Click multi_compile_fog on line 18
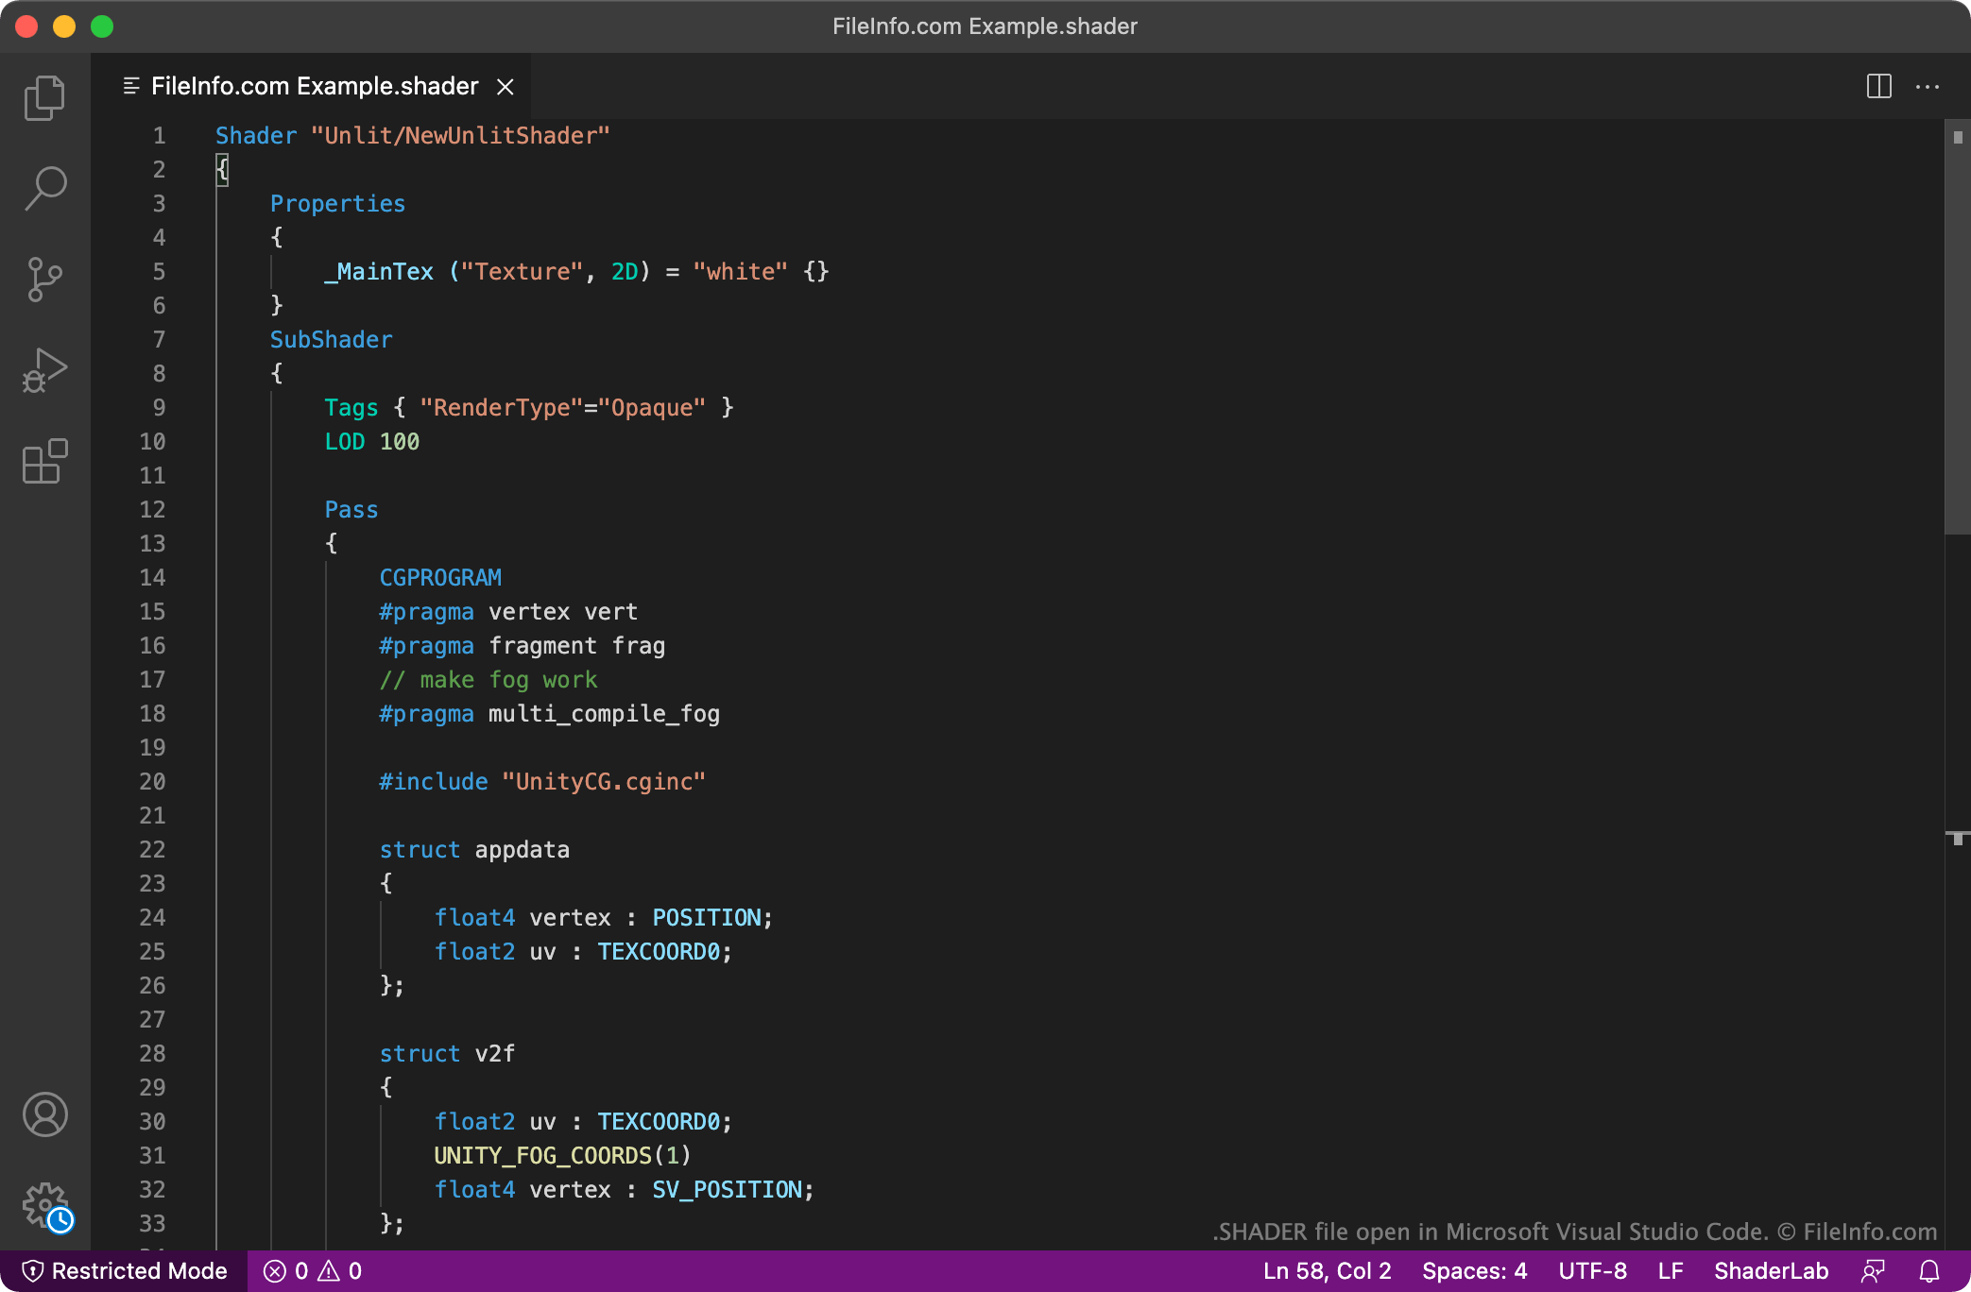This screenshot has height=1292, width=1971. (604, 714)
